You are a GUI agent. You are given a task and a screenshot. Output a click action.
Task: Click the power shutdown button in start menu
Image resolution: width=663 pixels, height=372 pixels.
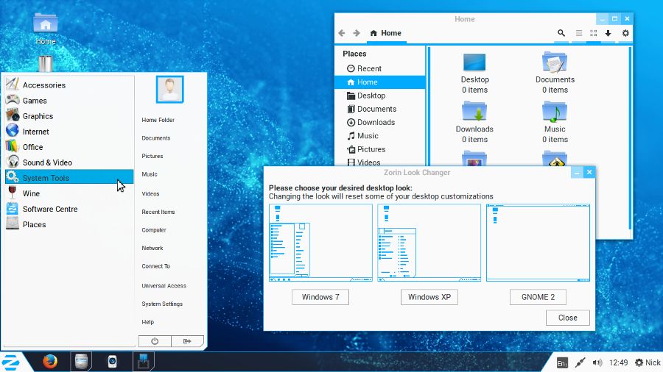pos(155,341)
